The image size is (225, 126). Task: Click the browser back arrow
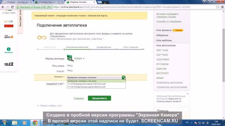[3, 7]
